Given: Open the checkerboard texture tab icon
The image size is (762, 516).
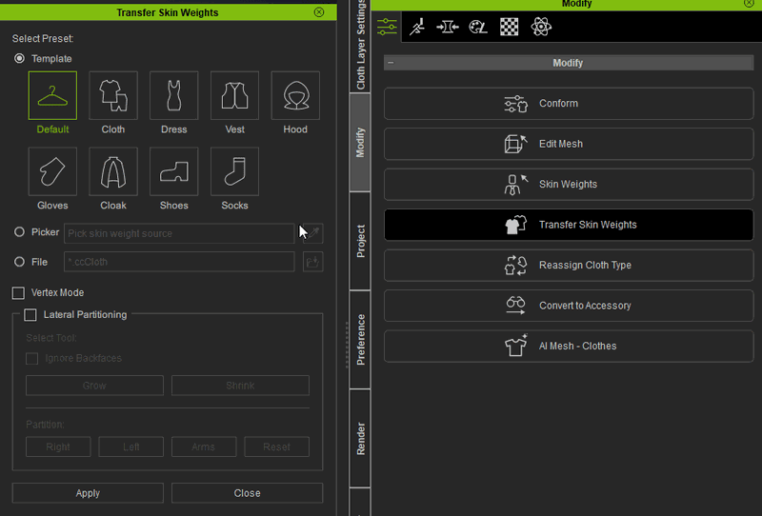Looking at the screenshot, I should pyautogui.click(x=510, y=27).
